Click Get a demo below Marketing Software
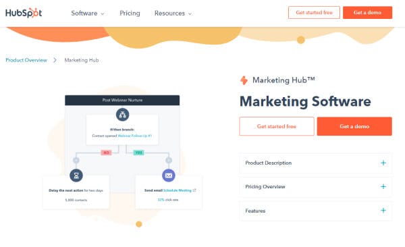The width and height of the screenshot is (405, 247). click(354, 126)
